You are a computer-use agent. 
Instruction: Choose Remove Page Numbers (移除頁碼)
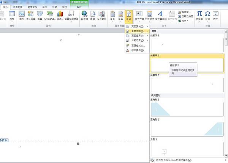point(137,50)
